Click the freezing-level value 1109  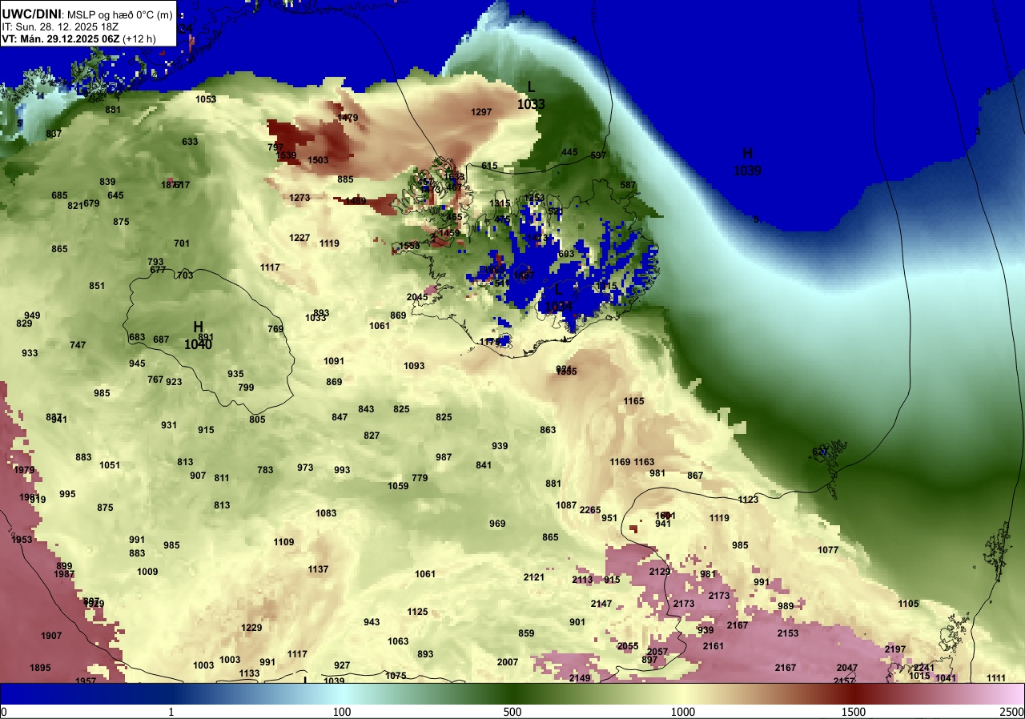click(x=283, y=542)
